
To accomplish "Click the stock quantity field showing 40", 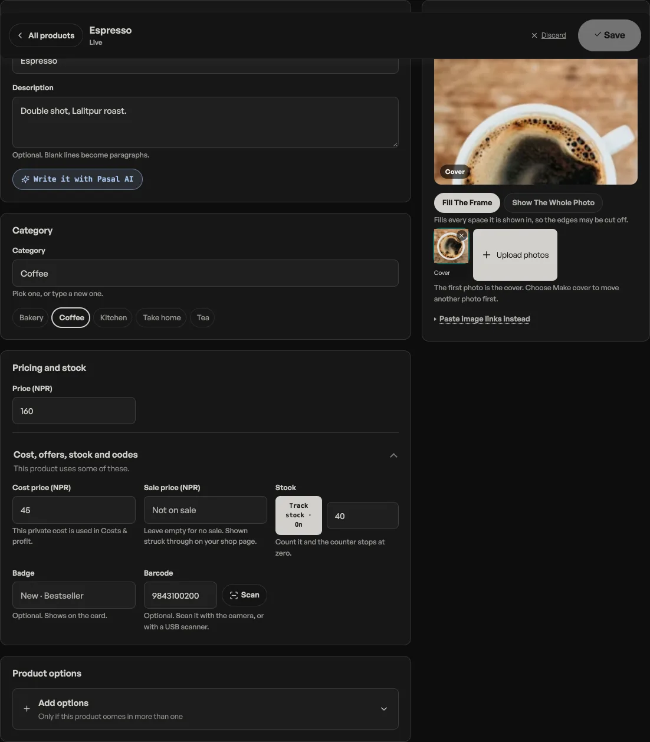I will tap(363, 516).
